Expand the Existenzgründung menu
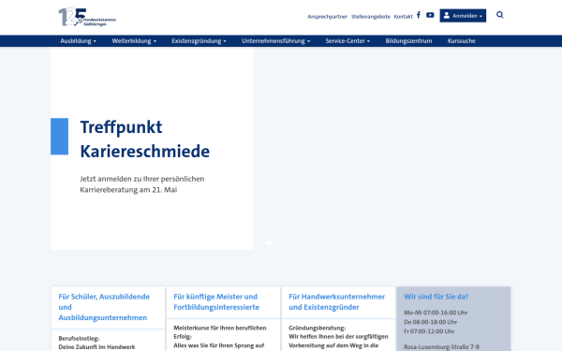Viewport: 562px width, 351px height. click(x=199, y=41)
